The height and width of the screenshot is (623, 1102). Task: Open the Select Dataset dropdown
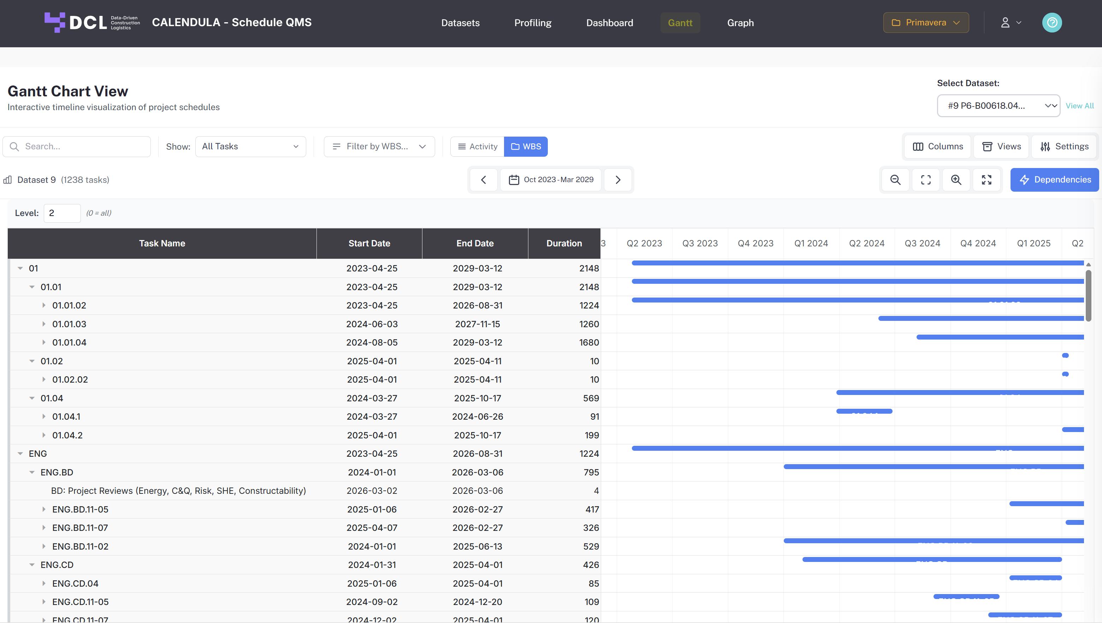(x=999, y=106)
